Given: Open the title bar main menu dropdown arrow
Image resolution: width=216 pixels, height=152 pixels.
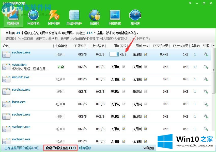Looking at the screenshot, I should (x=190, y=3).
